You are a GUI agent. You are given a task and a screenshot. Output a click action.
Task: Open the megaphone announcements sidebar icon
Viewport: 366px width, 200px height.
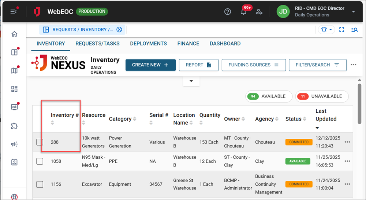tap(14, 144)
